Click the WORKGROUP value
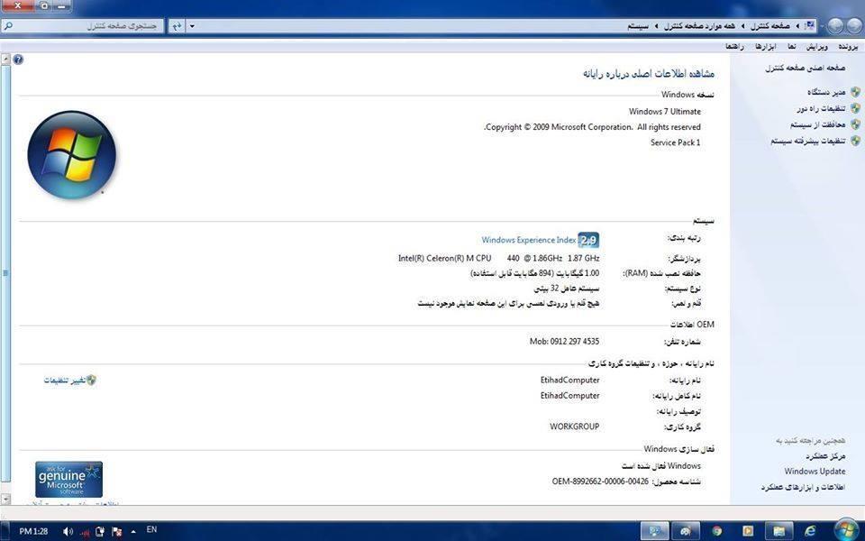 [574, 426]
